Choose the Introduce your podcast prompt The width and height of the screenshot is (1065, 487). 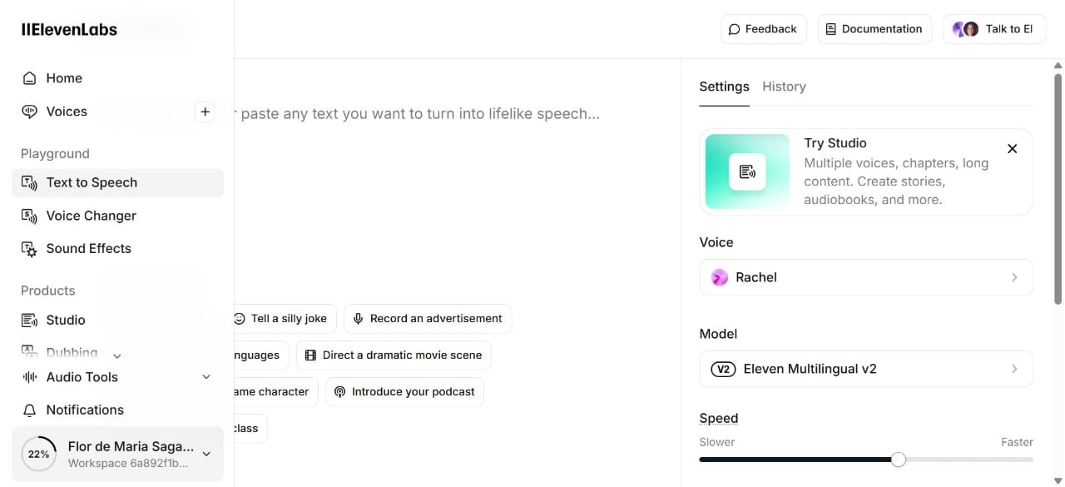404,392
